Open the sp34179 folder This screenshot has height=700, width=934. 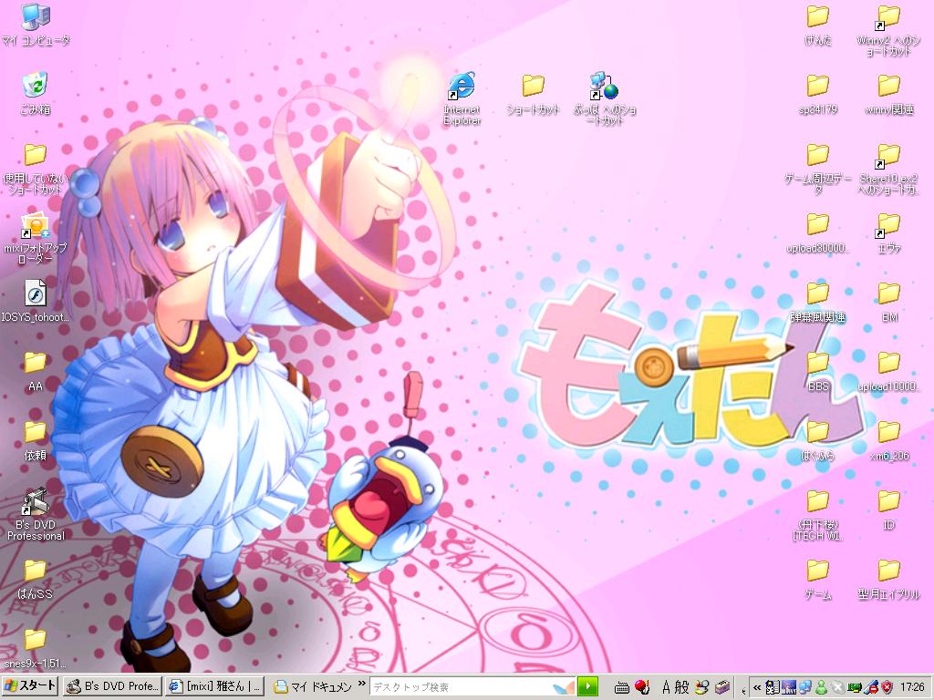pos(818,94)
